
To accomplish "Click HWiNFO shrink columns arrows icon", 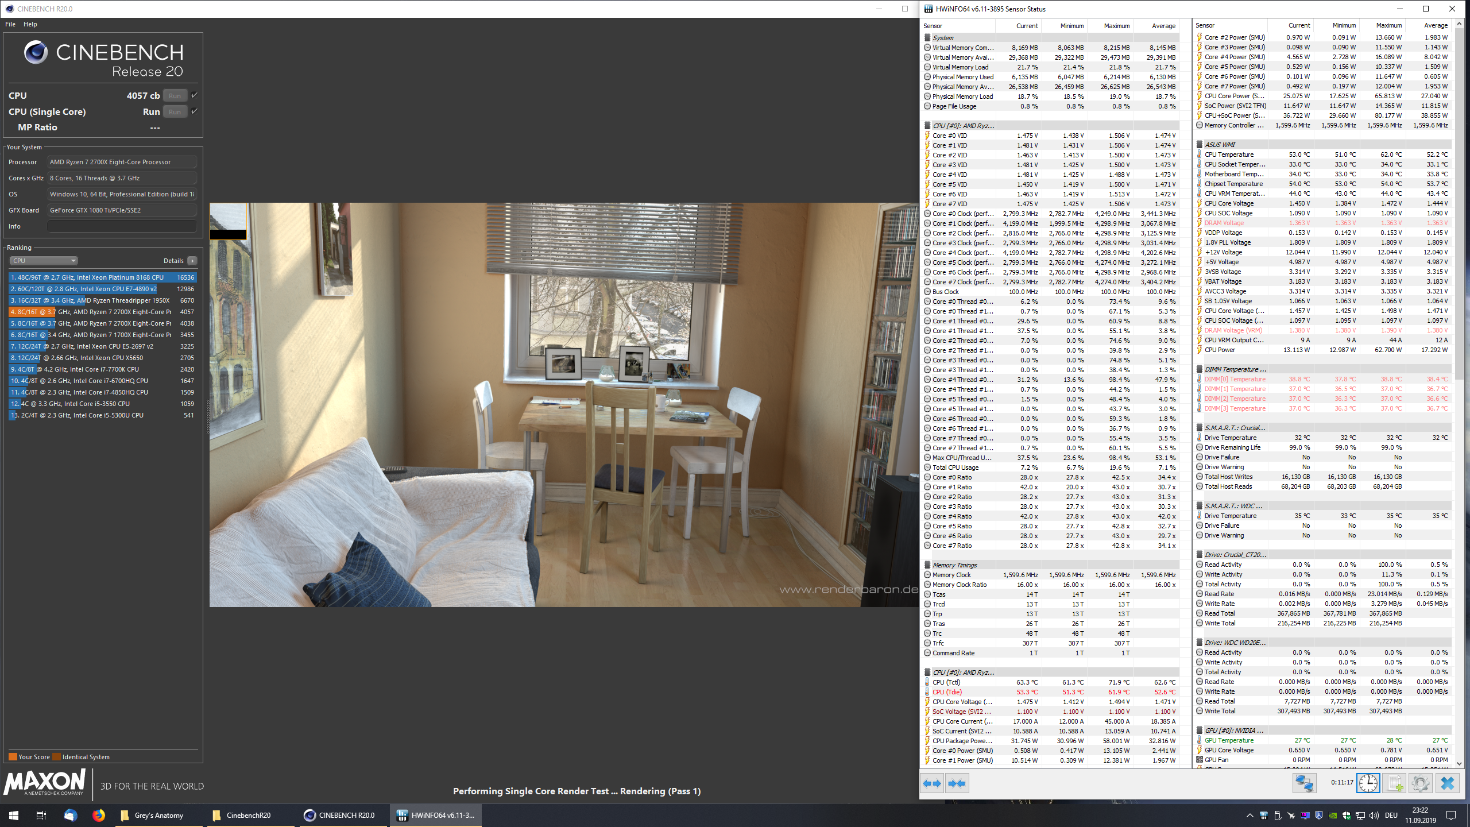I will pyautogui.click(x=957, y=783).
